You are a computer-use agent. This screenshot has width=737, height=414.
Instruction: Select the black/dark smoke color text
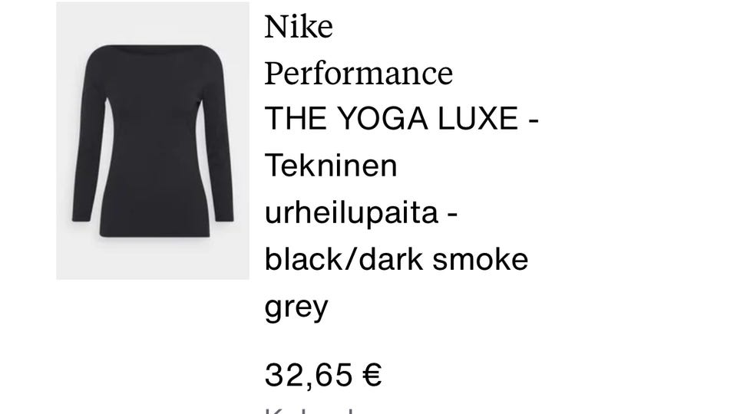pos(396,259)
